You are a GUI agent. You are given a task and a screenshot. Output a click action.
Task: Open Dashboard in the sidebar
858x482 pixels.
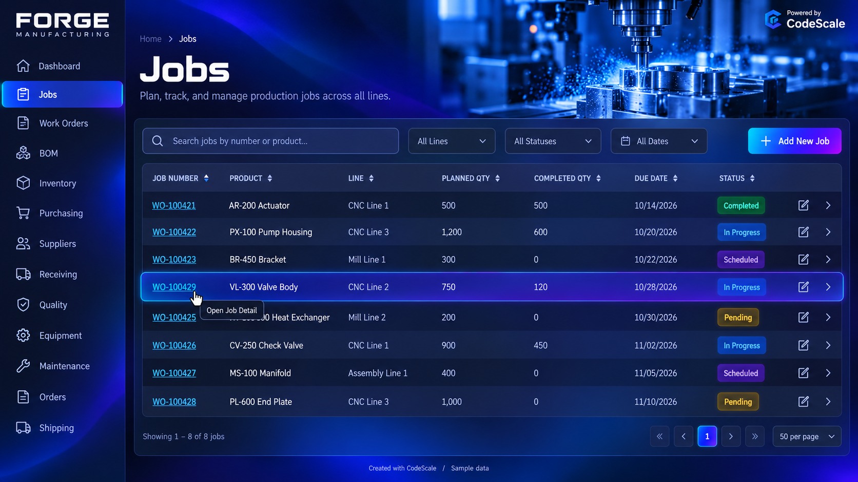click(x=63, y=66)
